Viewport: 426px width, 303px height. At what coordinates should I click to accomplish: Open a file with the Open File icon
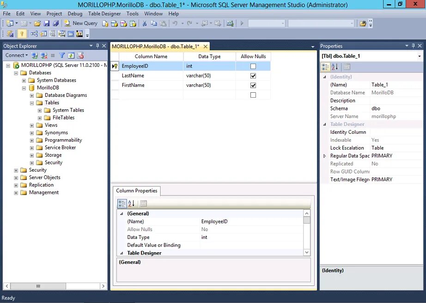(x=37, y=24)
